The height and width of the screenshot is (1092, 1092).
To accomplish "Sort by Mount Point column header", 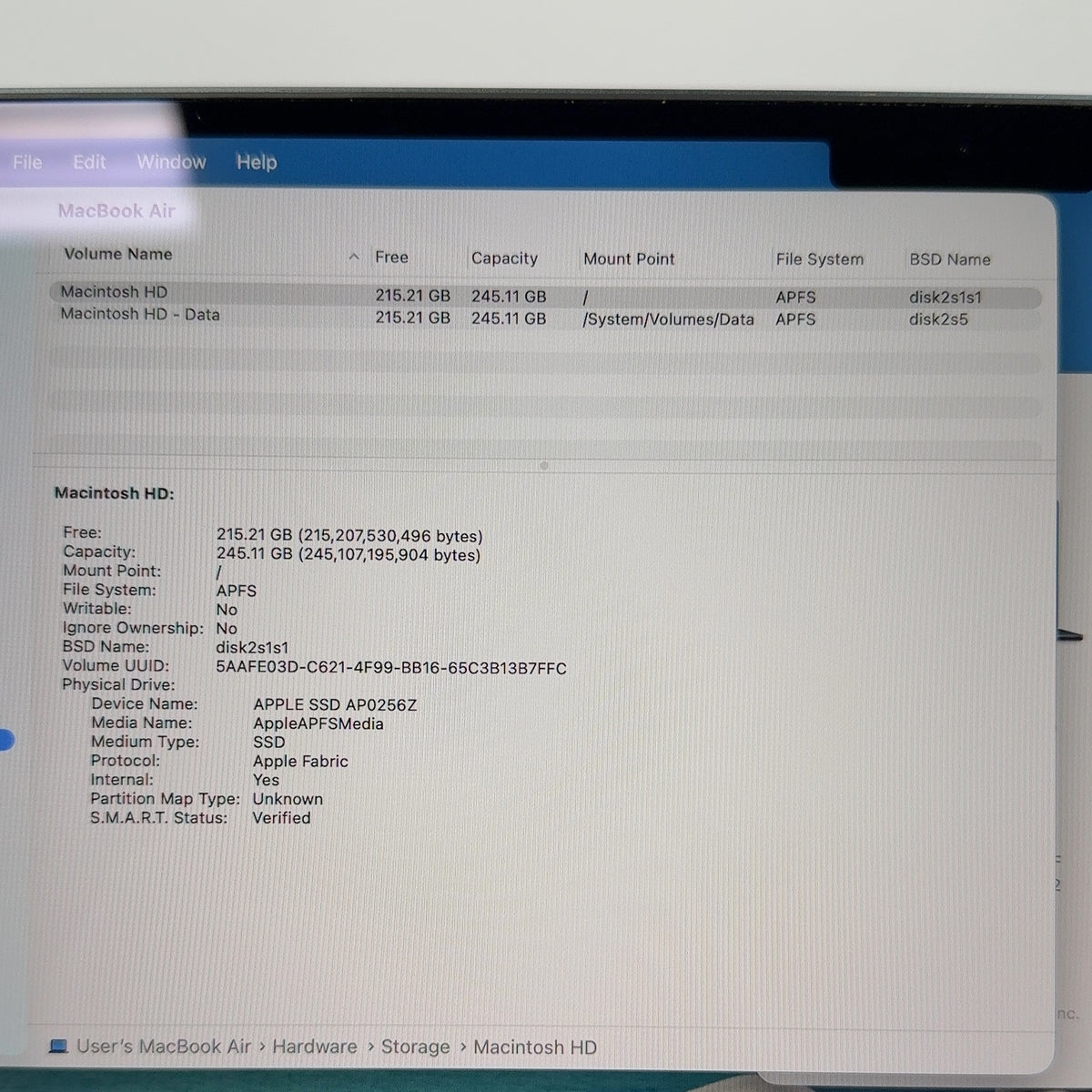I will (629, 258).
